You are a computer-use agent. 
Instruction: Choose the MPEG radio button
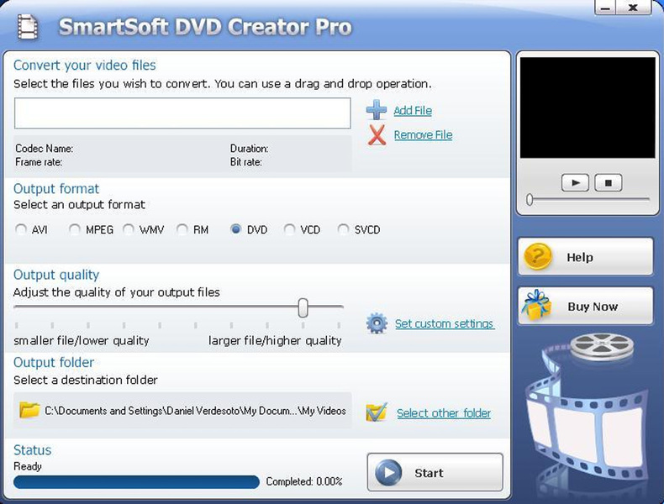(x=75, y=229)
